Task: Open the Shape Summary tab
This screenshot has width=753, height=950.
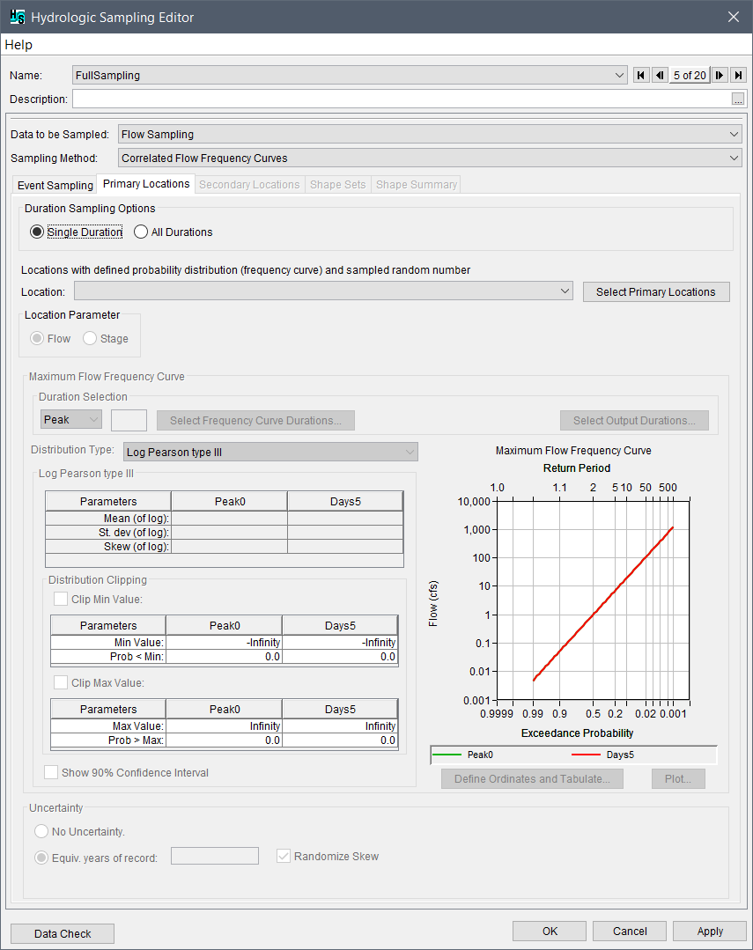Action: tap(416, 185)
